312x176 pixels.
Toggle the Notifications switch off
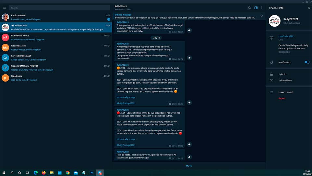coord(307,62)
